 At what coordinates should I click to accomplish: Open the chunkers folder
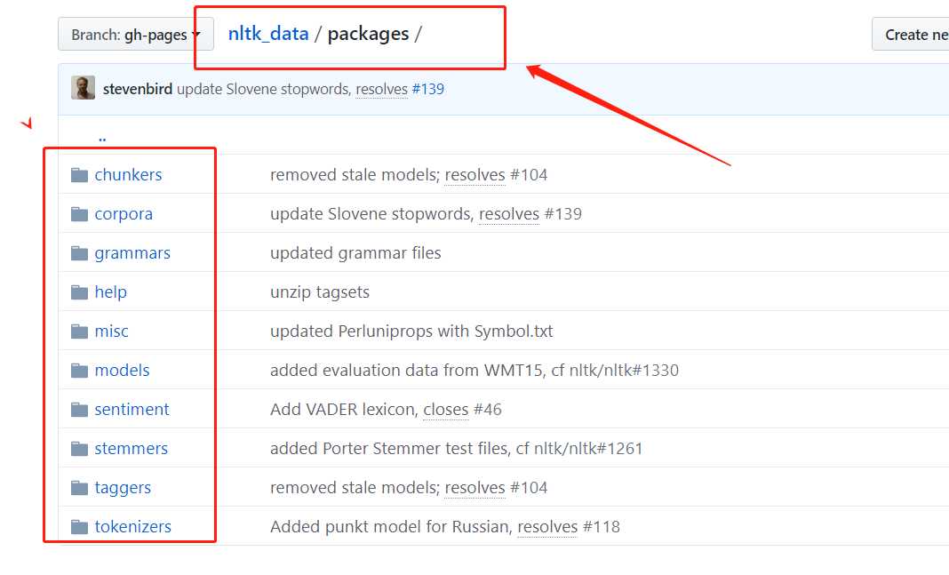(128, 175)
